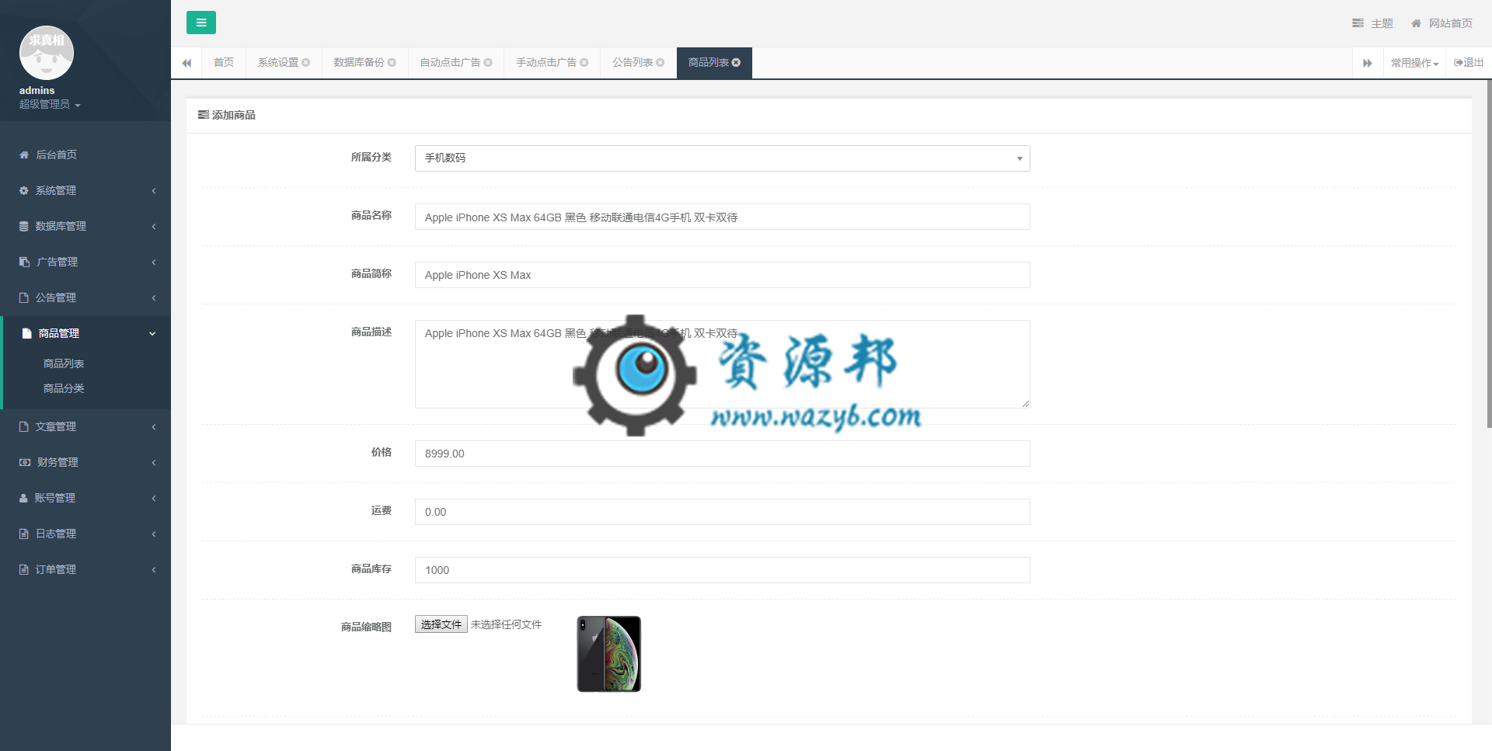Click the 商品描述 textarea
The height and width of the screenshot is (751, 1492).
point(722,364)
